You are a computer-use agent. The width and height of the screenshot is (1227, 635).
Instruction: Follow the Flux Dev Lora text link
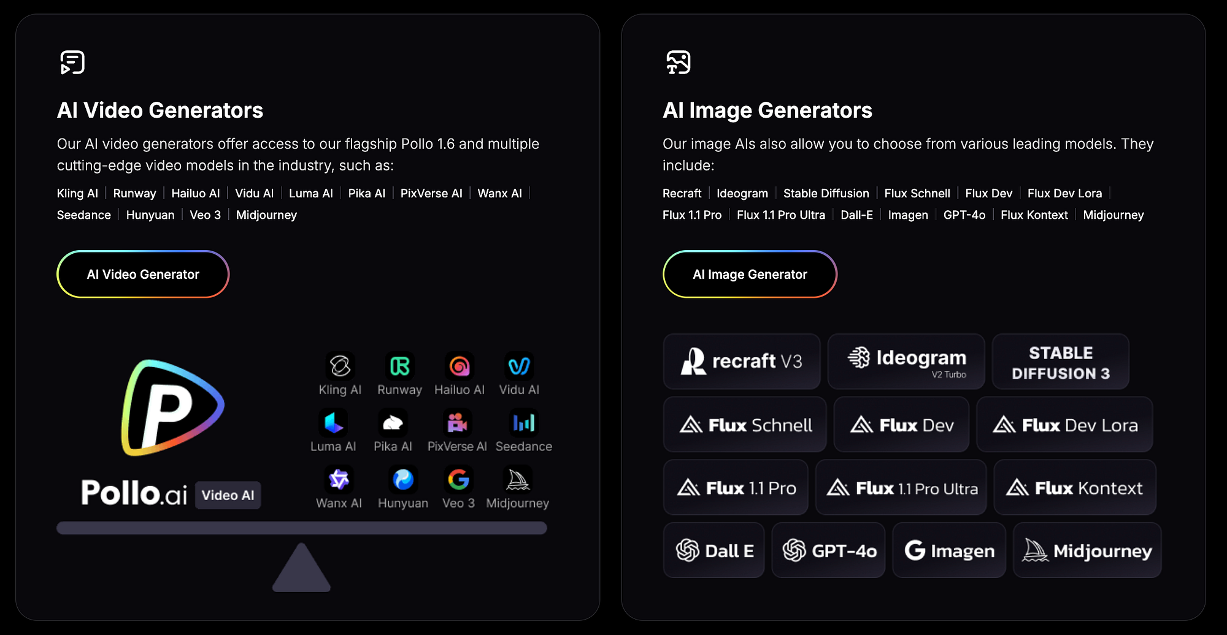pos(1065,194)
